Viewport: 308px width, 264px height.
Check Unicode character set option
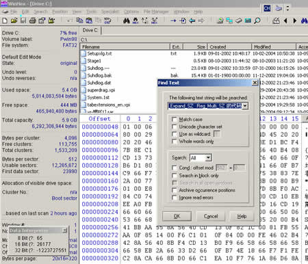pyautogui.click(x=174, y=127)
